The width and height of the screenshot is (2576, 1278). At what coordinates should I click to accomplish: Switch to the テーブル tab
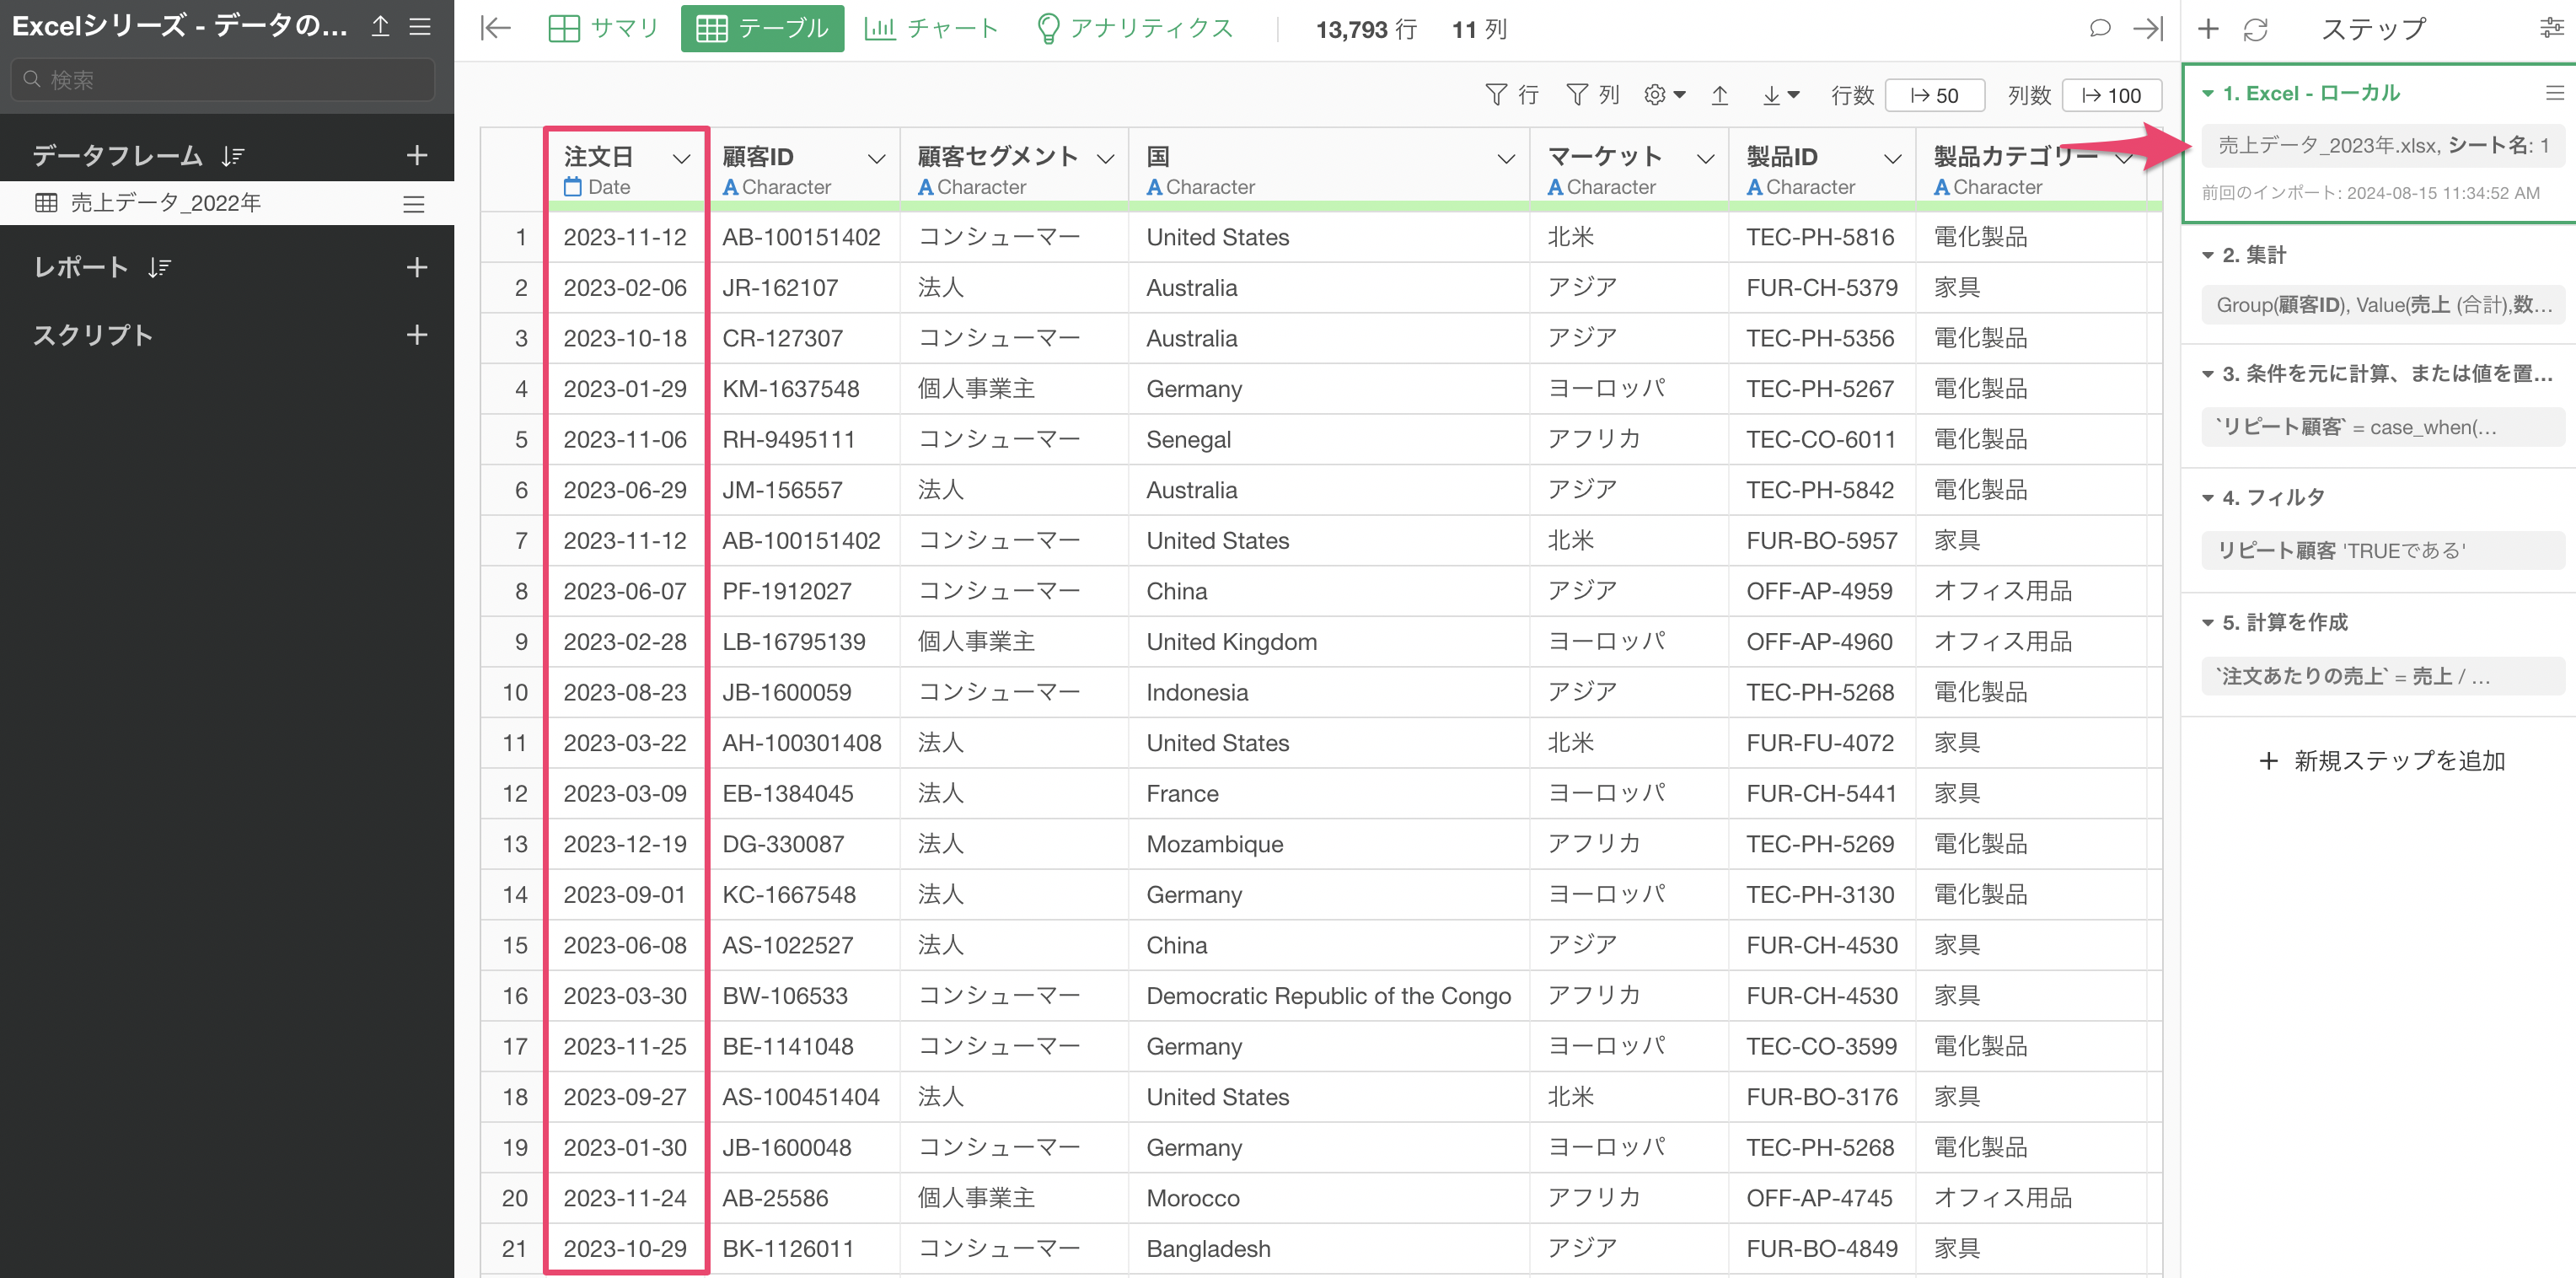pos(762,28)
